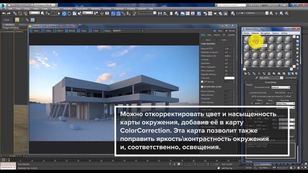
Task: Open the Utilities menu in Material Editor
Action: pyautogui.click(x=284, y=33)
